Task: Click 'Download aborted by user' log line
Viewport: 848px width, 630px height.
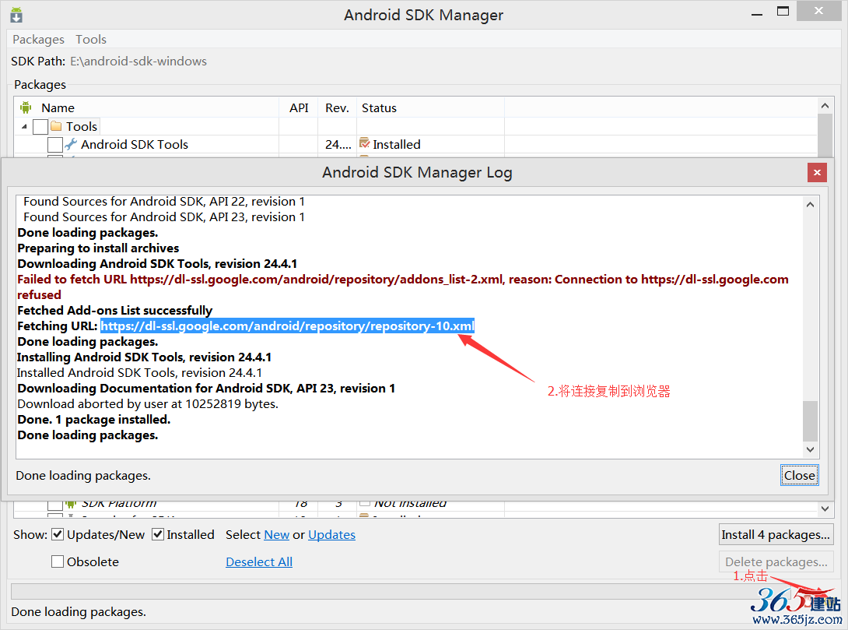Action: [x=148, y=403]
